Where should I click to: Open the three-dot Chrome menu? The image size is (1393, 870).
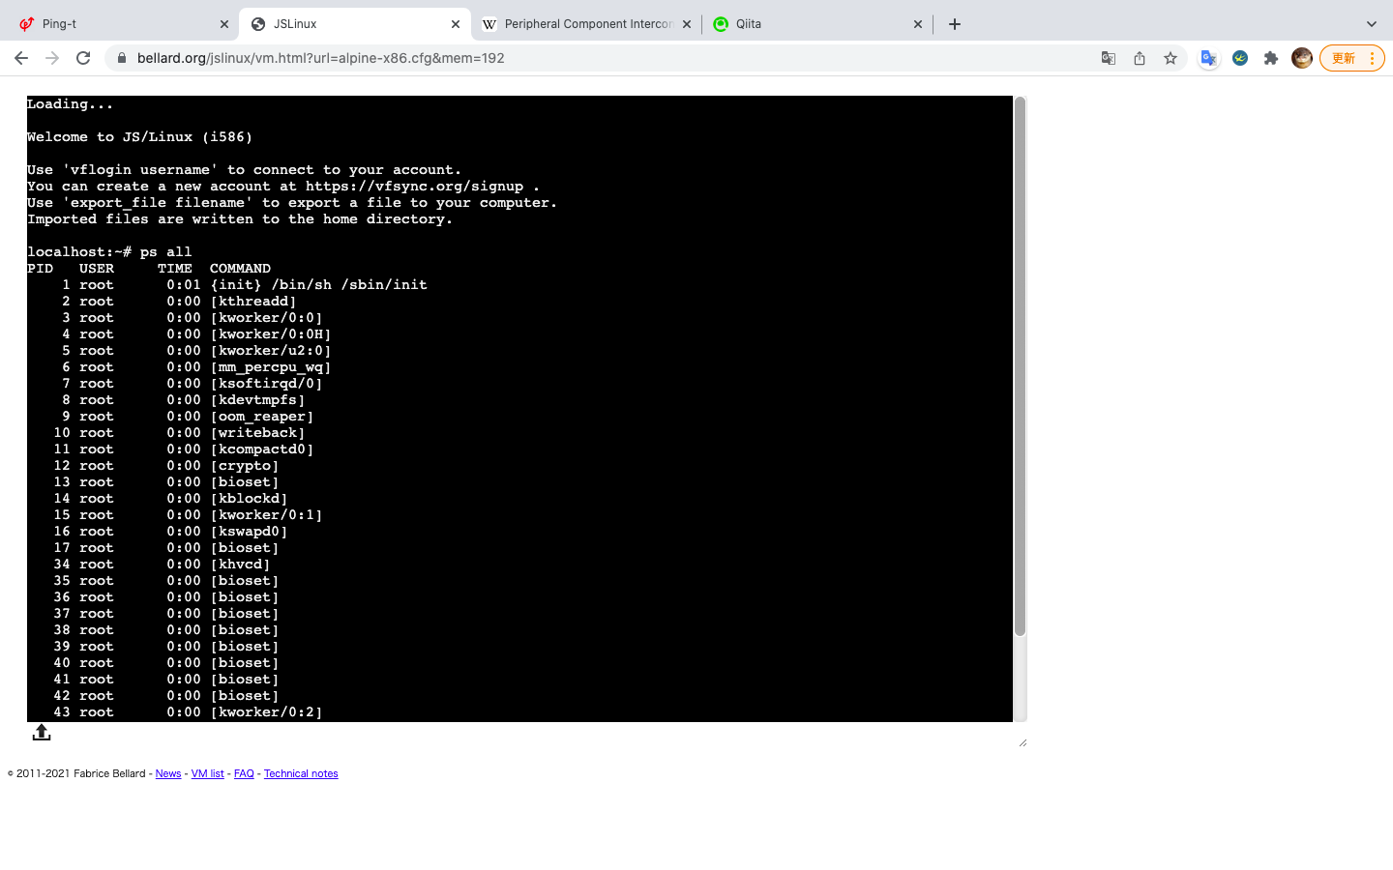coord(1373,58)
